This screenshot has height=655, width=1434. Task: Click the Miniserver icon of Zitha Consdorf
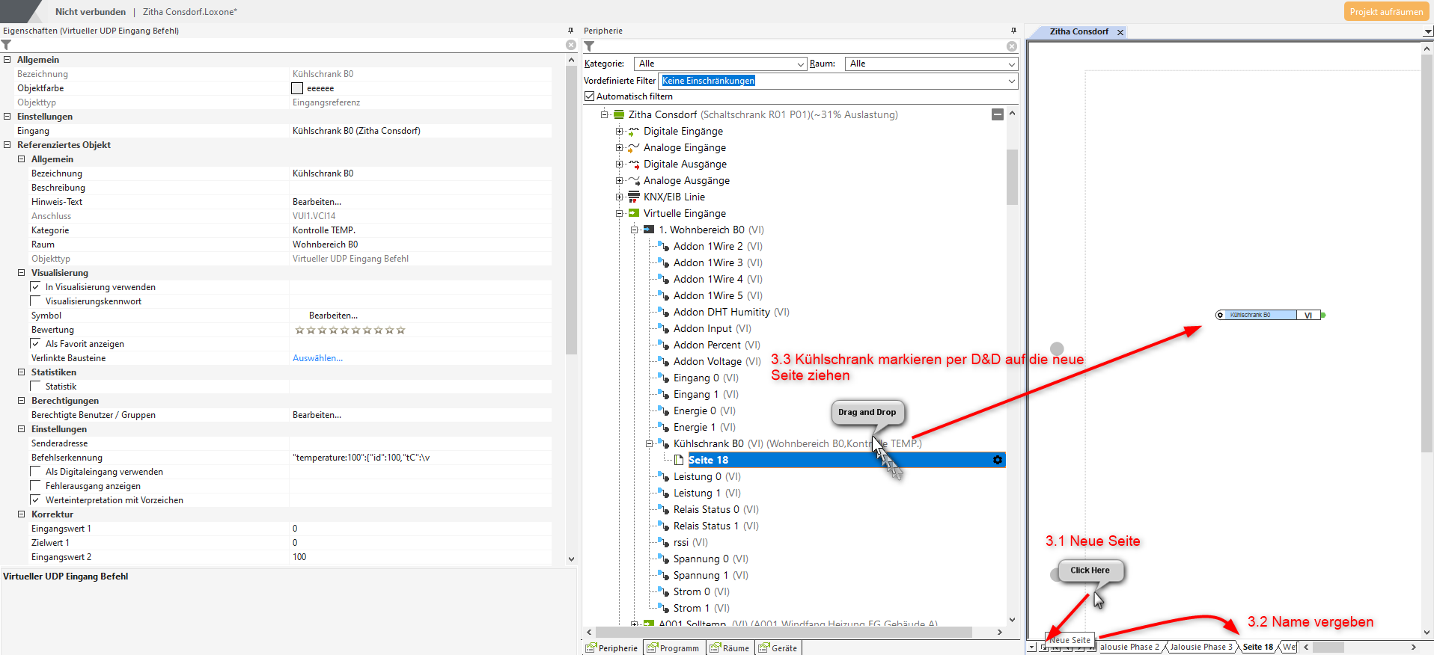pyautogui.click(x=619, y=114)
